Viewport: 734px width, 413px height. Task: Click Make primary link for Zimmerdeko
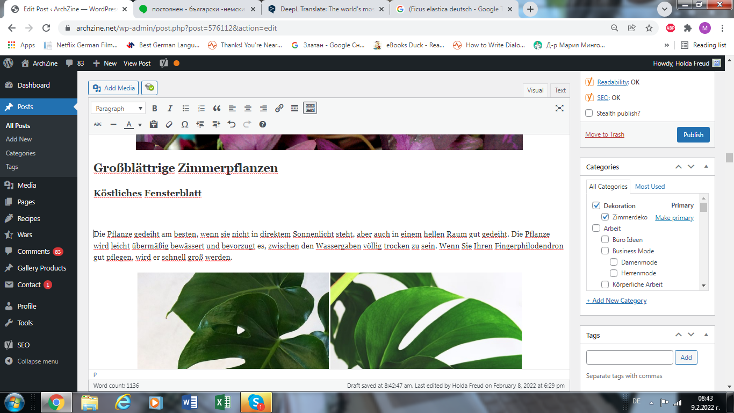click(x=674, y=218)
